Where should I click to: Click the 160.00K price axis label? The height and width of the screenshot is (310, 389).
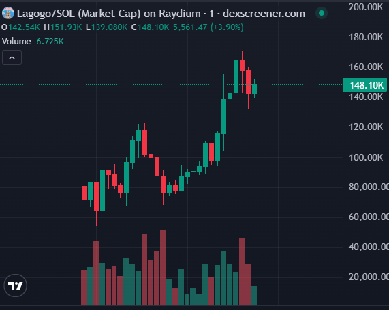click(366, 67)
